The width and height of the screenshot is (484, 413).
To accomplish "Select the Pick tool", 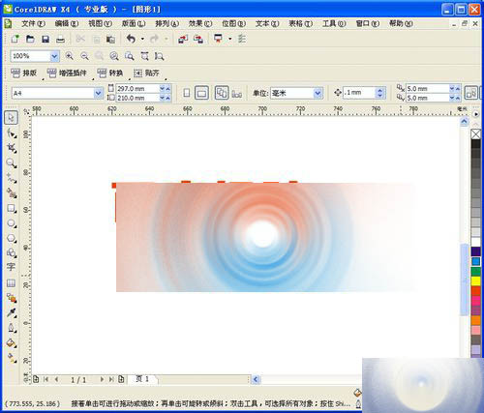I will point(11,118).
